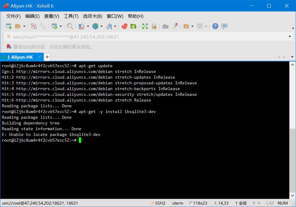Click the speech bubble feedback icon
The width and height of the screenshot is (296, 207).
tap(224, 26)
